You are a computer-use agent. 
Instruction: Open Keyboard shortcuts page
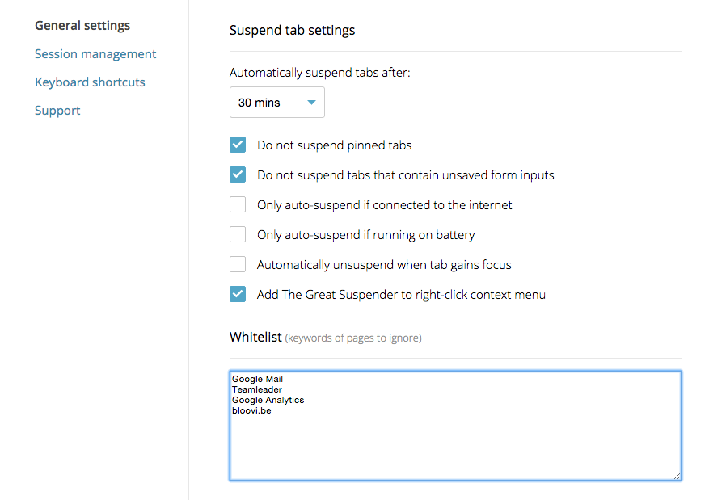pyautogui.click(x=90, y=82)
